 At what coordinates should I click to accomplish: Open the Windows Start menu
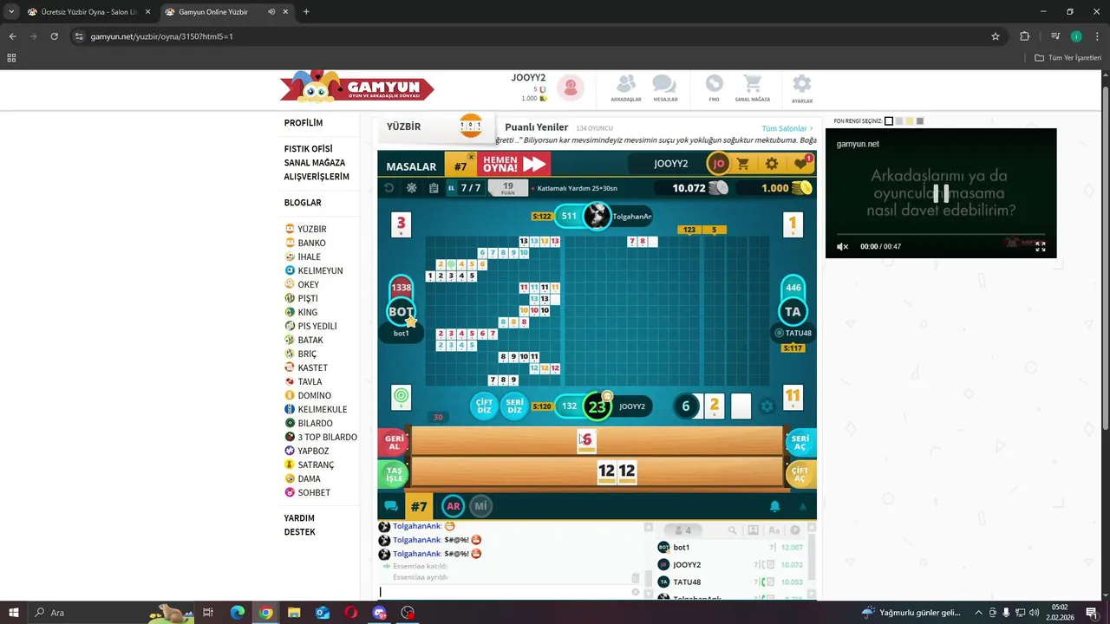click(x=14, y=613)
